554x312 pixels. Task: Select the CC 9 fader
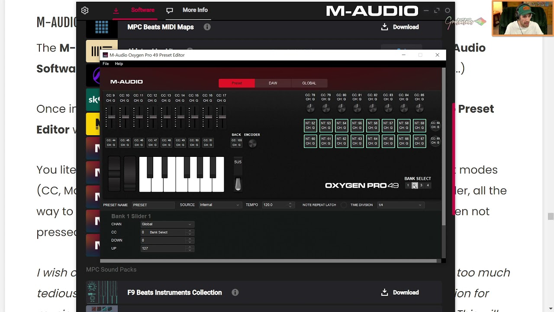(x=111, y=117)
